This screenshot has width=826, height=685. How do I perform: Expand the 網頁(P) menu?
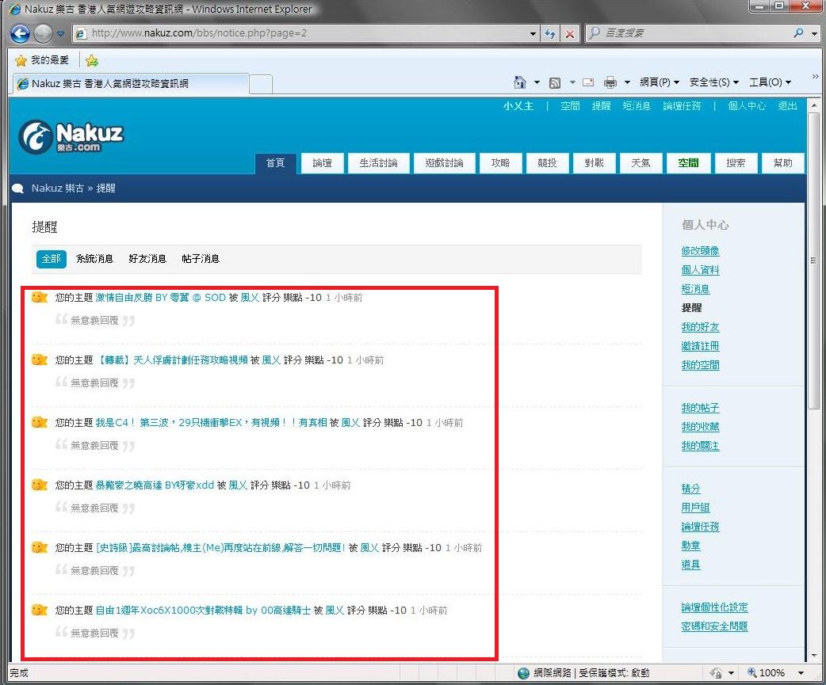coord(659,82)
